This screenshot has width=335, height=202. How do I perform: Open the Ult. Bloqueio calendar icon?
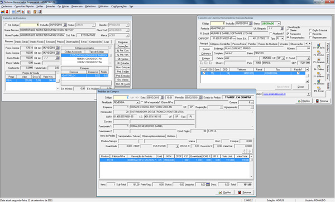click(x=282, y=29)
